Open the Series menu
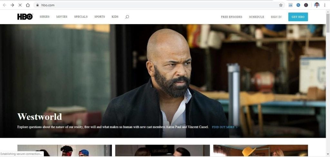The width and height of the screenshot is (330, 157). coord(44,17)
